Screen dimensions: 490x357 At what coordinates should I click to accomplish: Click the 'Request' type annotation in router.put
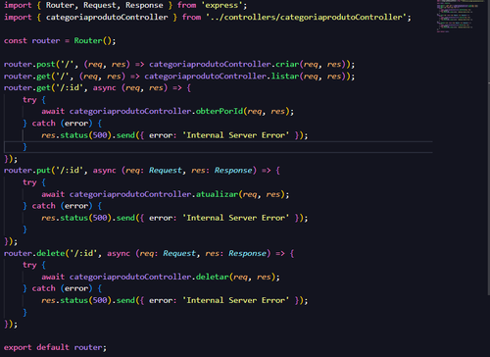tap(165, 171)
